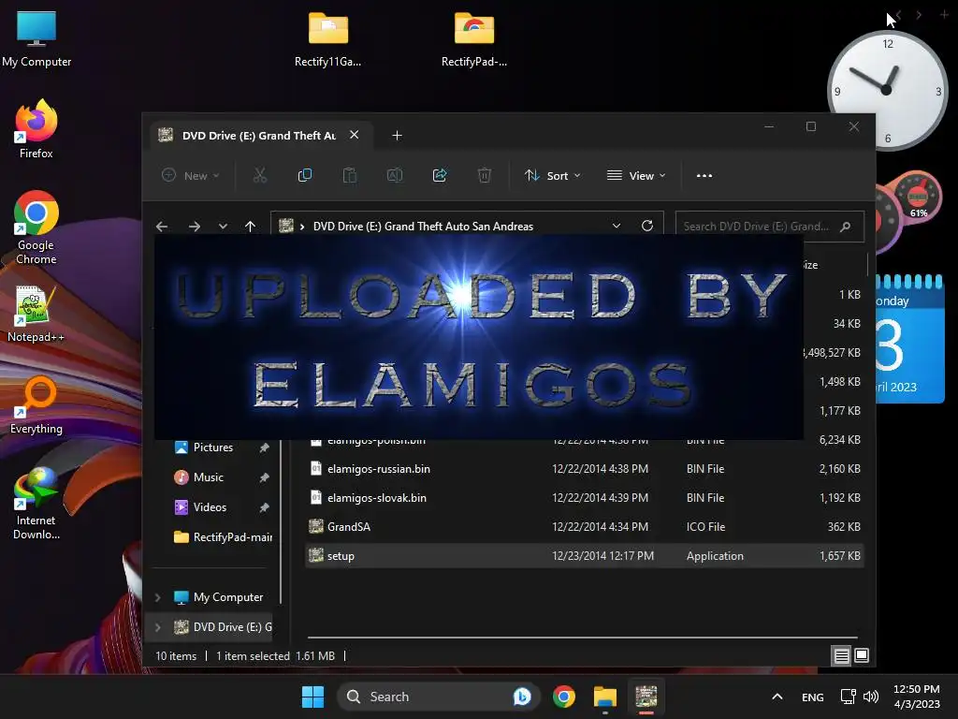Viewport: 958px width, 719px height.
Task: Show hidden system tray icons
Action: pyautogui.click(x=777, y=697)
